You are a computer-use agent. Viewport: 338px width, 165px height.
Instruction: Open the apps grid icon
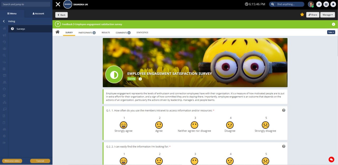coord(326,4)
